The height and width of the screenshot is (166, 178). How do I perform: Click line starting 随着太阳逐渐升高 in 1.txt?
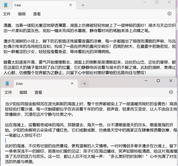(89, 62)
